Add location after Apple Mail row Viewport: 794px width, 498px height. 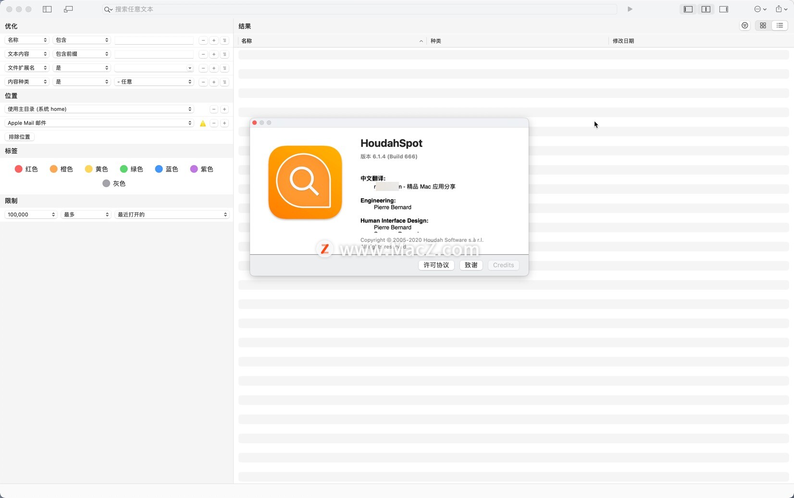224,123
